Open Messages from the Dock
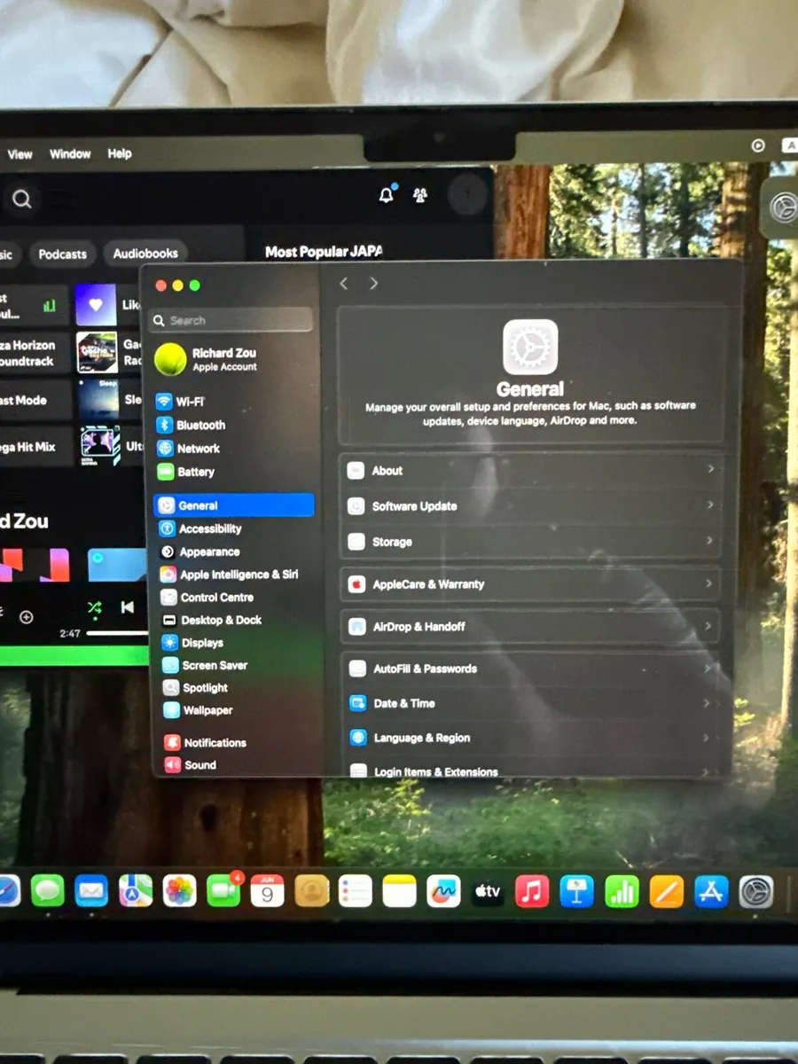798x1064 pixels. [47, 890]
